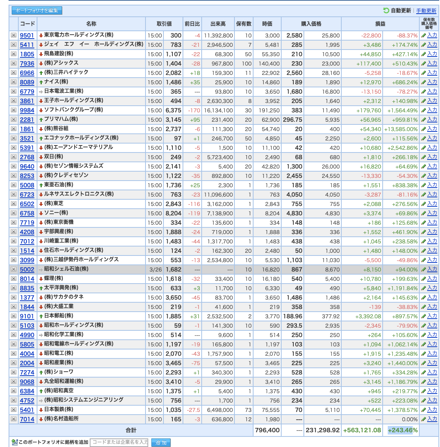Click pencil edit icon for 蝶理 row
The height and width of the screenshot is (447, 440).
pos(424,278)
